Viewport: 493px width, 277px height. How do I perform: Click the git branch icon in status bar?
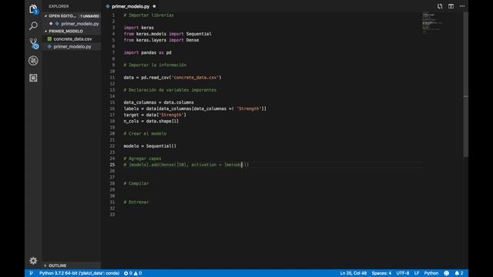(x=31, y=273)
